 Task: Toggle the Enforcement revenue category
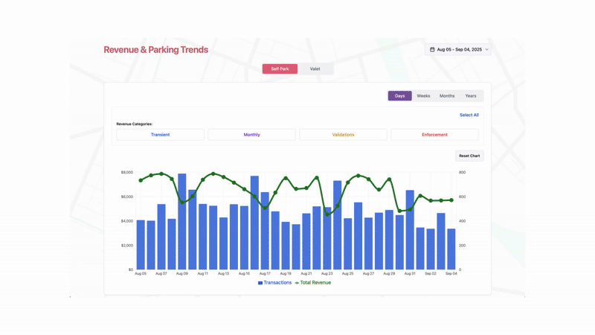434,135
